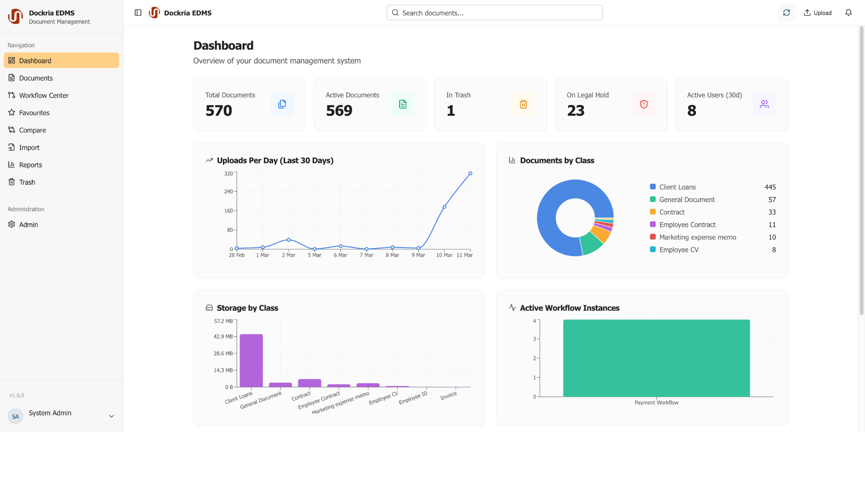The image size is (865, 486).
Task: Click the refresh dashboard icon
Action: coord(786,13)
